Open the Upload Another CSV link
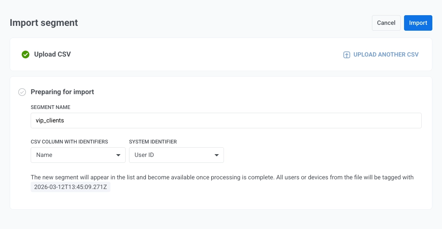 (x=386, y=54)
